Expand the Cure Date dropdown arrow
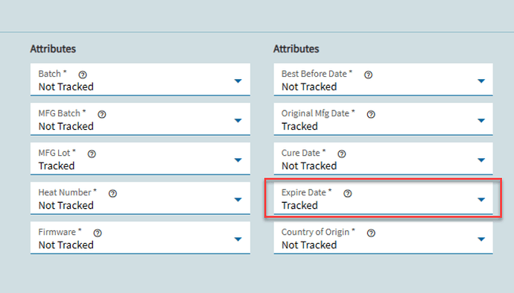 tap(481, 160)
